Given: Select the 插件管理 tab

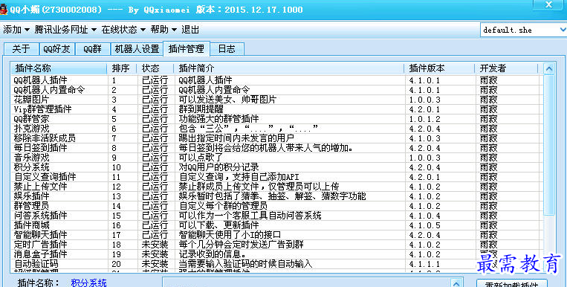Looking at the screenshot, I should point(187,48).
